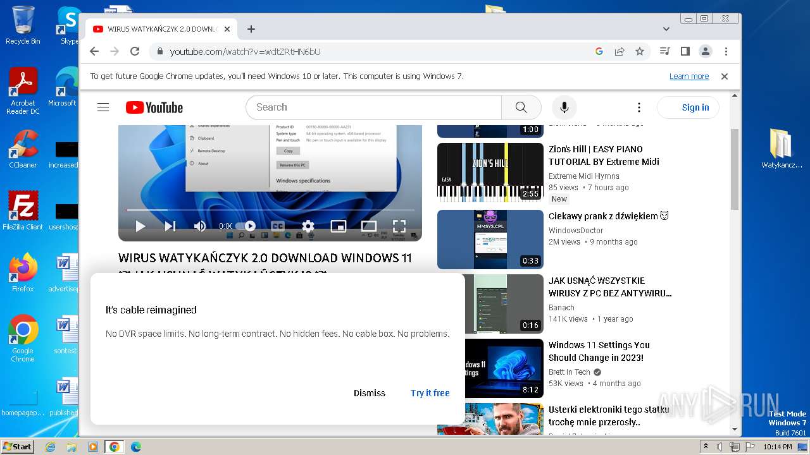Expand the tab search chevron
This screenshot has width=810, height=455.
(666, 29)
